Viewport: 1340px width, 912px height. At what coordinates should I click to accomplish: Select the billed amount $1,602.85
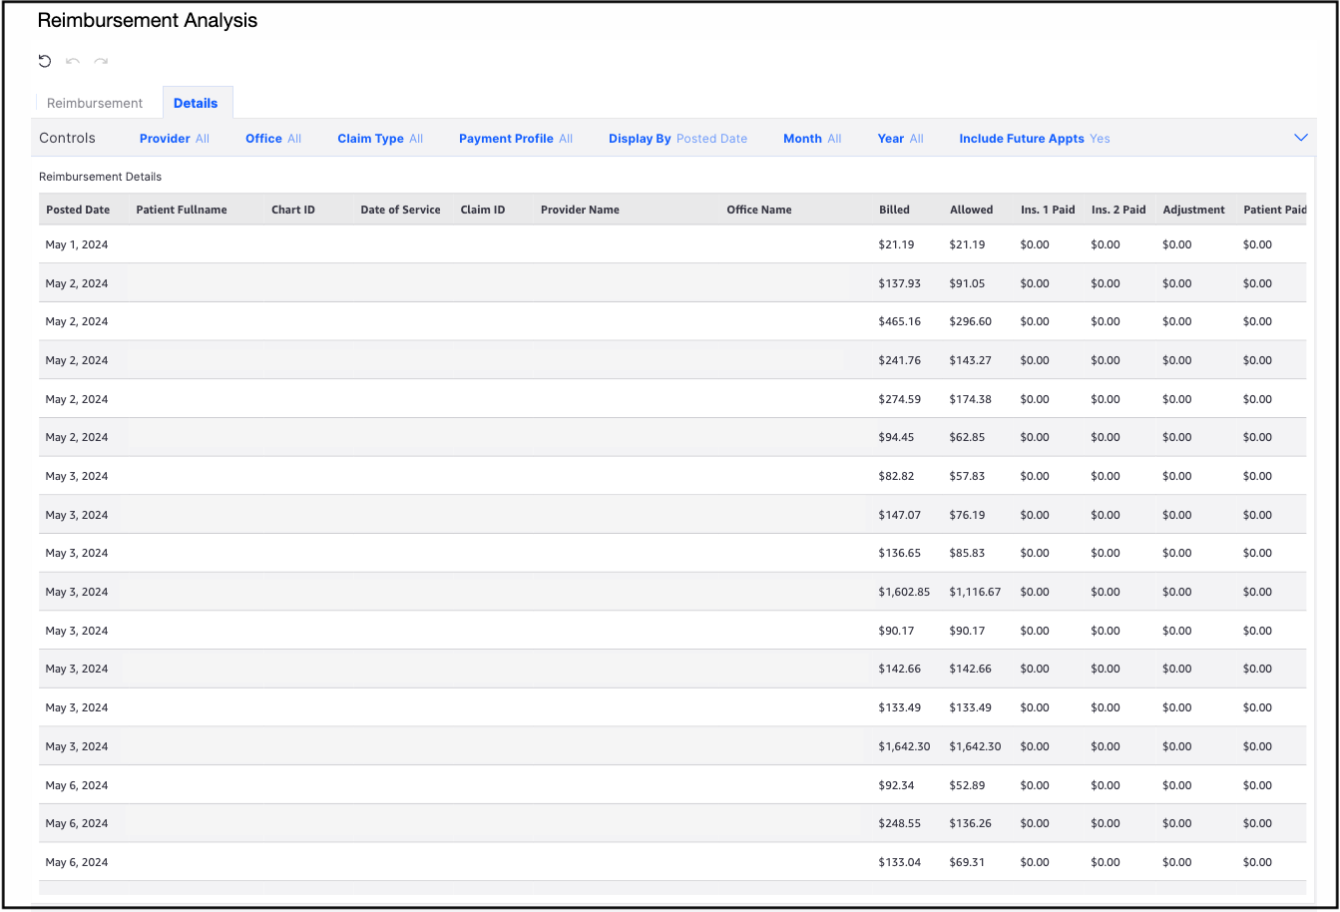click(904, 592)
